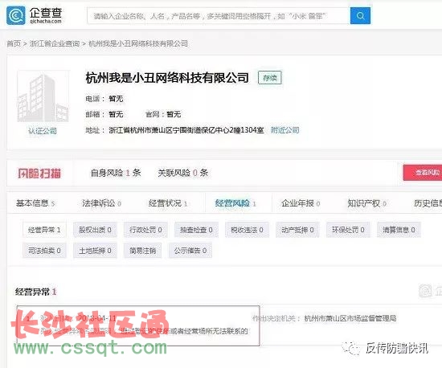
Task: Focus the company name search field
Action: (219, 16)
